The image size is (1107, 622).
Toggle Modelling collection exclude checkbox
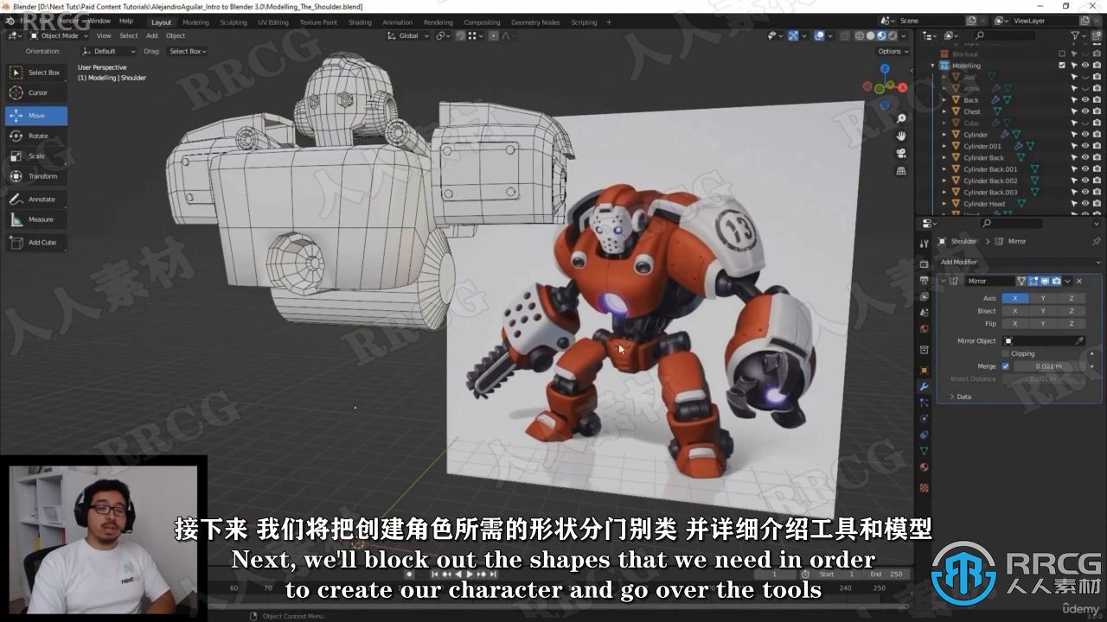pos(1062,66)
